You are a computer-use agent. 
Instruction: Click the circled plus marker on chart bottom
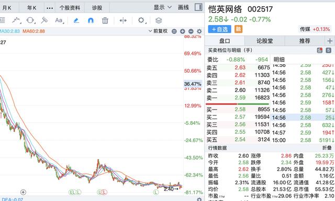23,192
